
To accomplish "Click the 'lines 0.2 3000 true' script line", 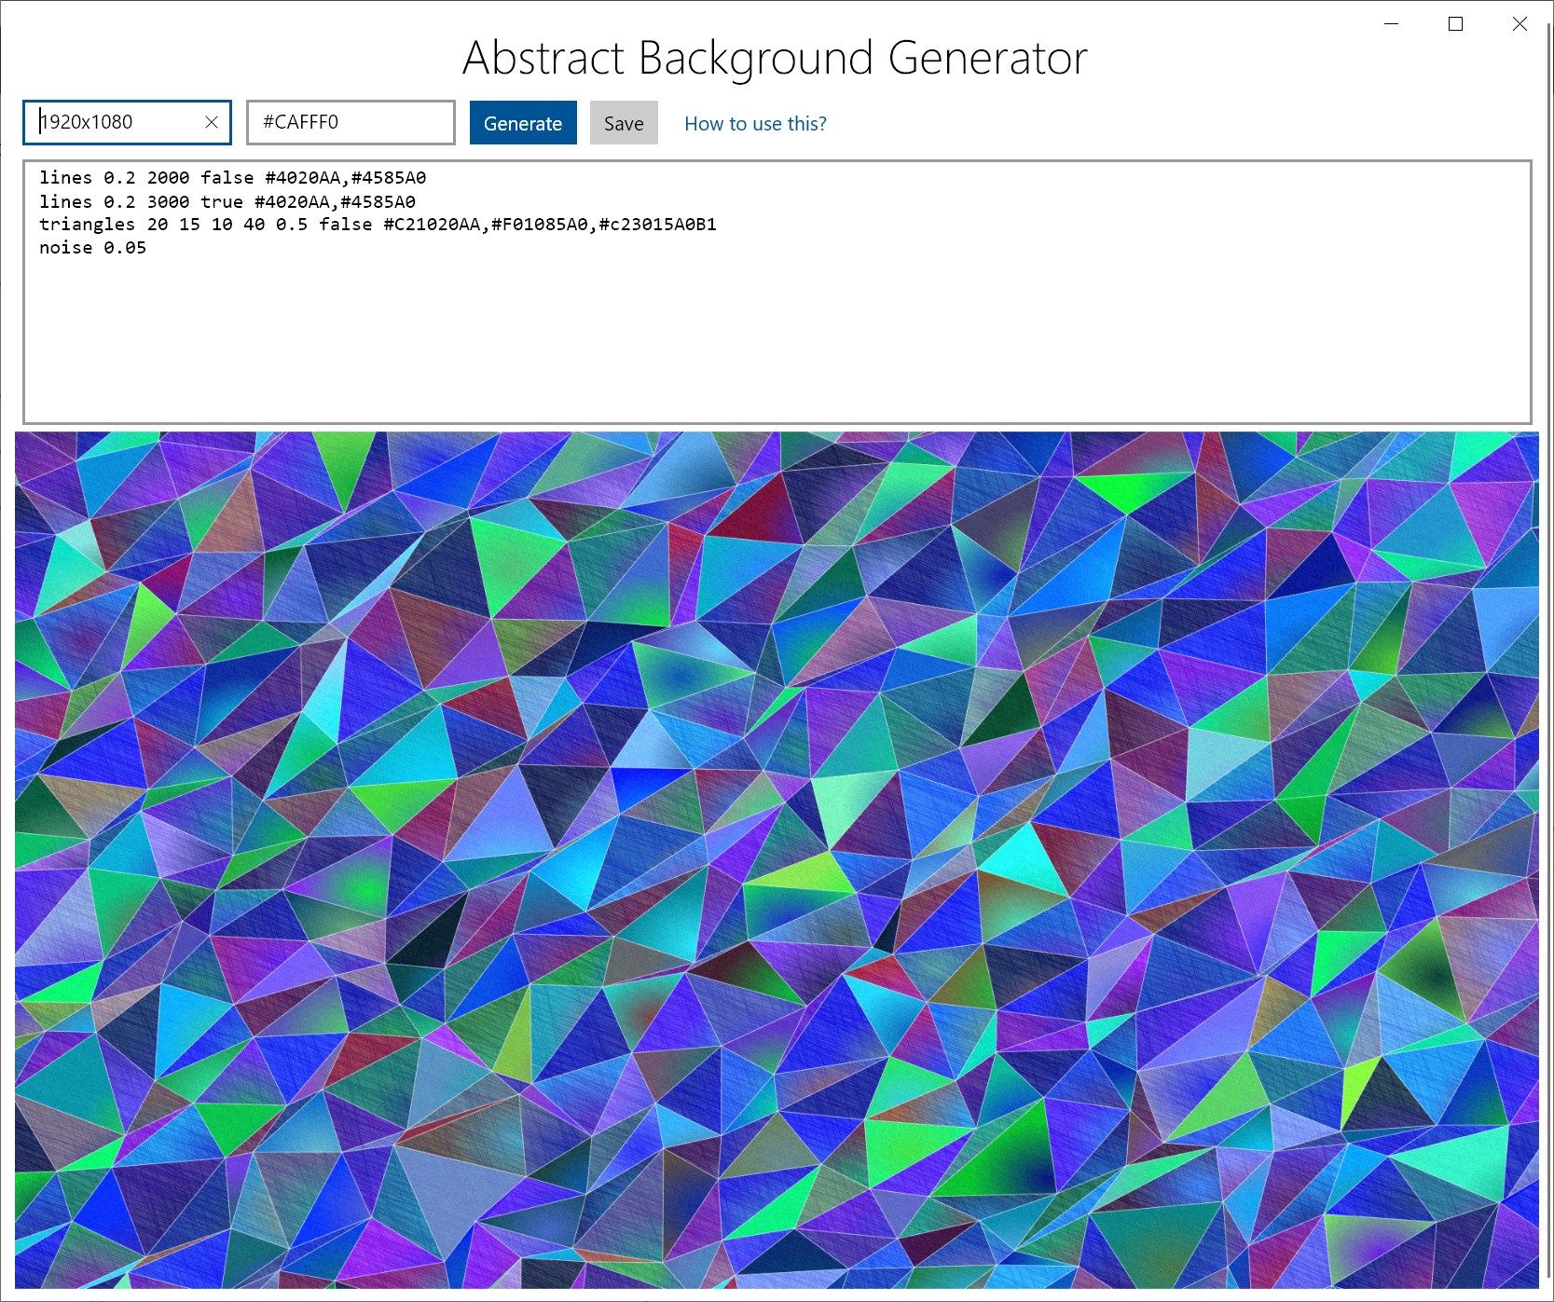I will click(x=227, y=201).
